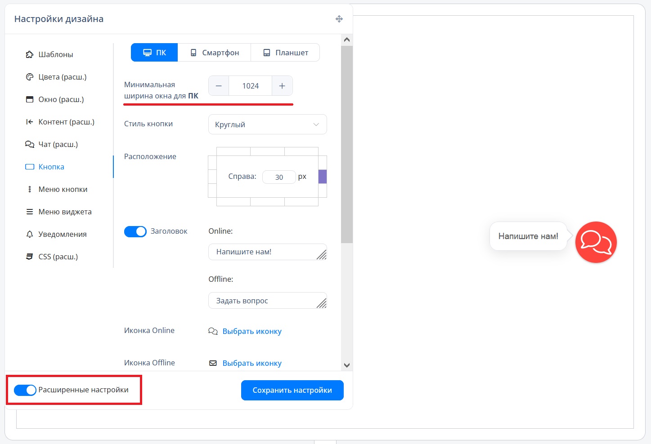The image size is (651, 444).
Task: Switch to the Смартфон tab
Action: 214,53
